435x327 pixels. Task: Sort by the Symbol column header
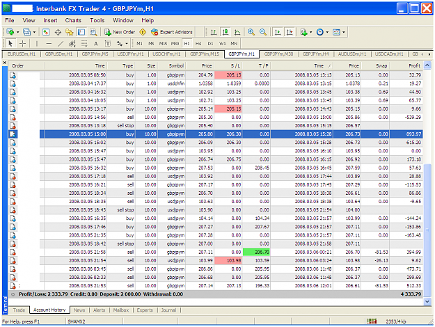point(172,65)
